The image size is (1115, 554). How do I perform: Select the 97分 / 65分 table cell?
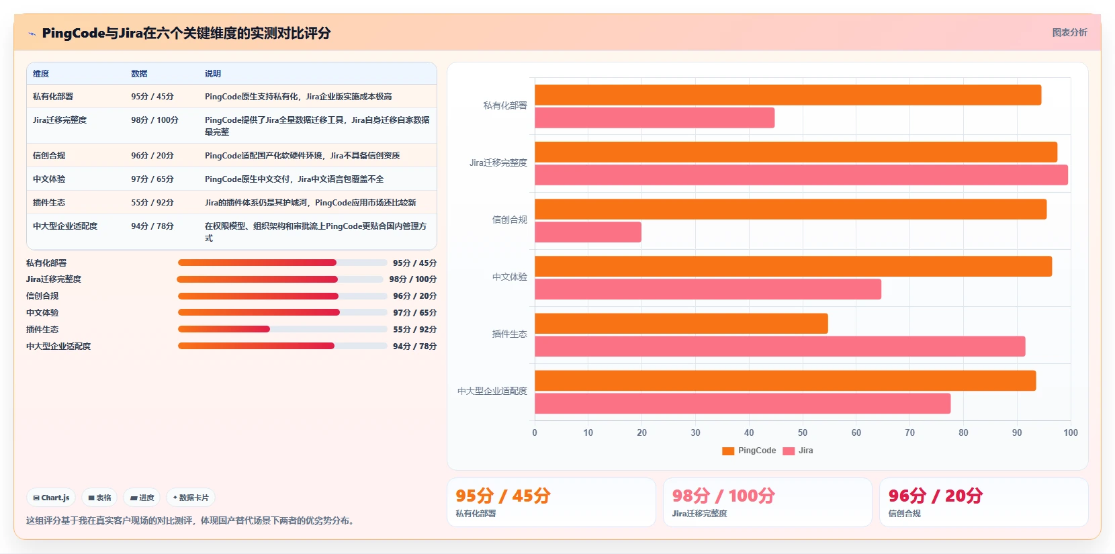[152, 179]
